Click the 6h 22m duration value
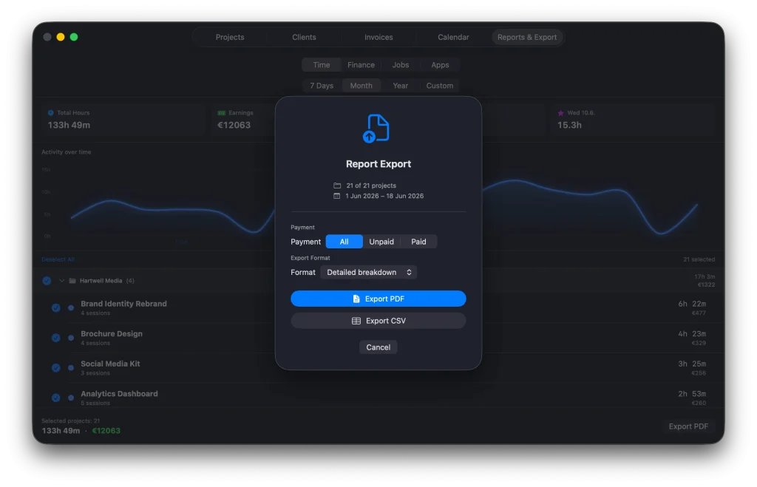757x487 pixels. 692,304
